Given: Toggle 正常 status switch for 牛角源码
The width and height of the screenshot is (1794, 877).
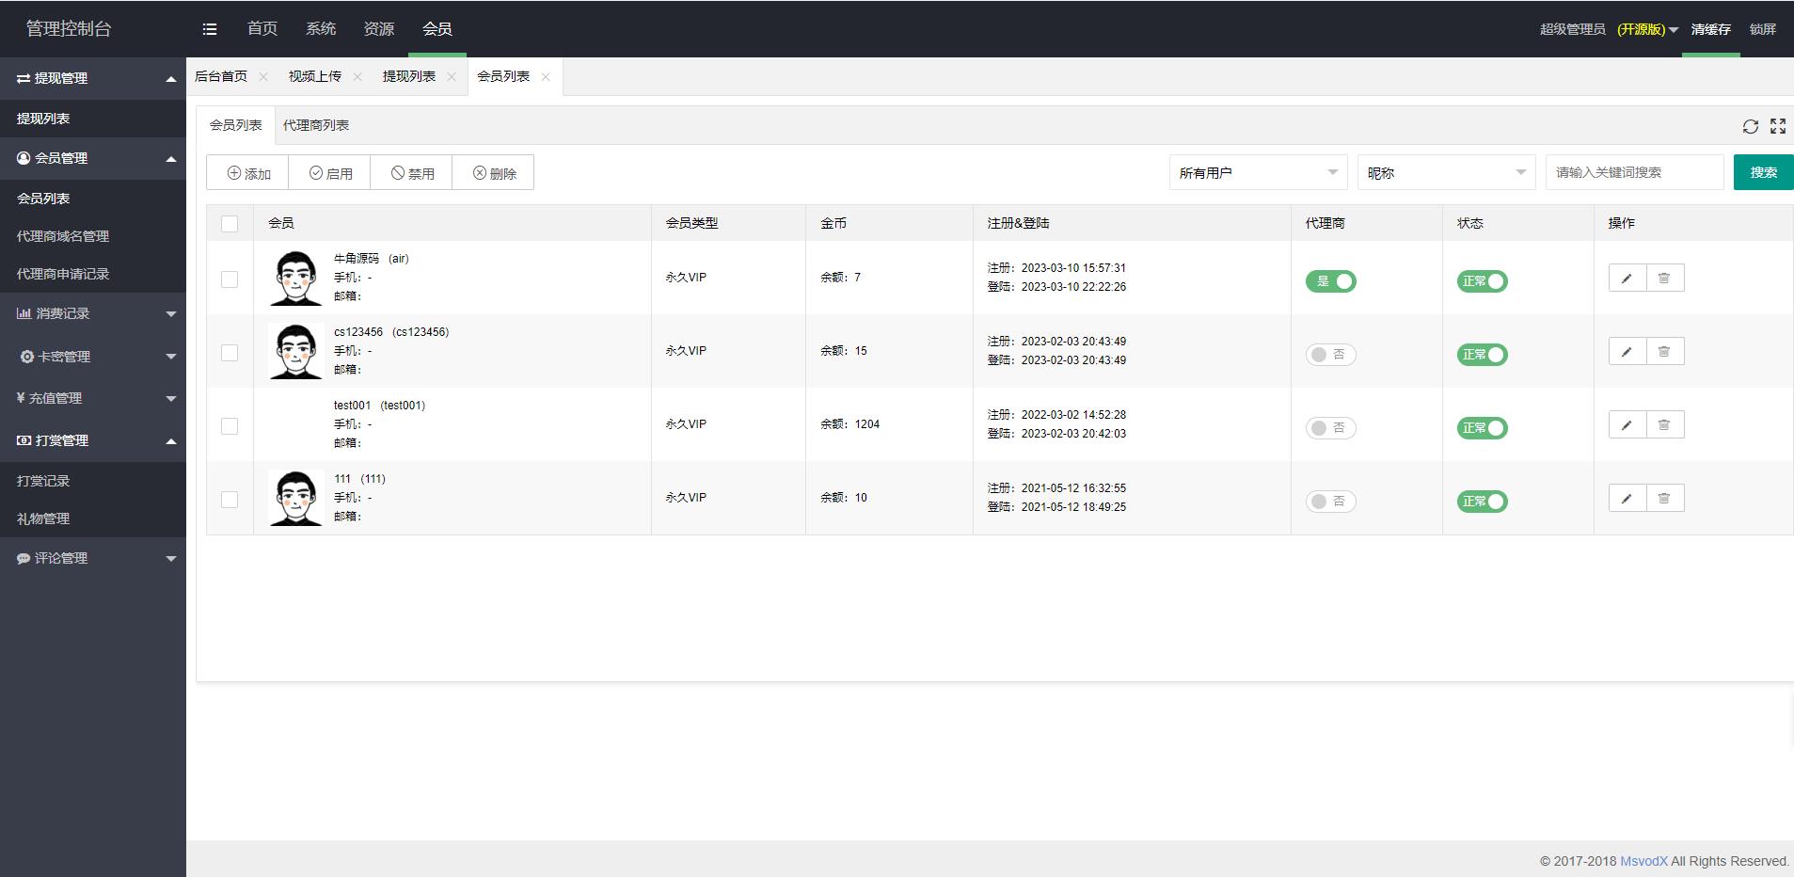Looking at the screenshot, I should [1483, 281].
